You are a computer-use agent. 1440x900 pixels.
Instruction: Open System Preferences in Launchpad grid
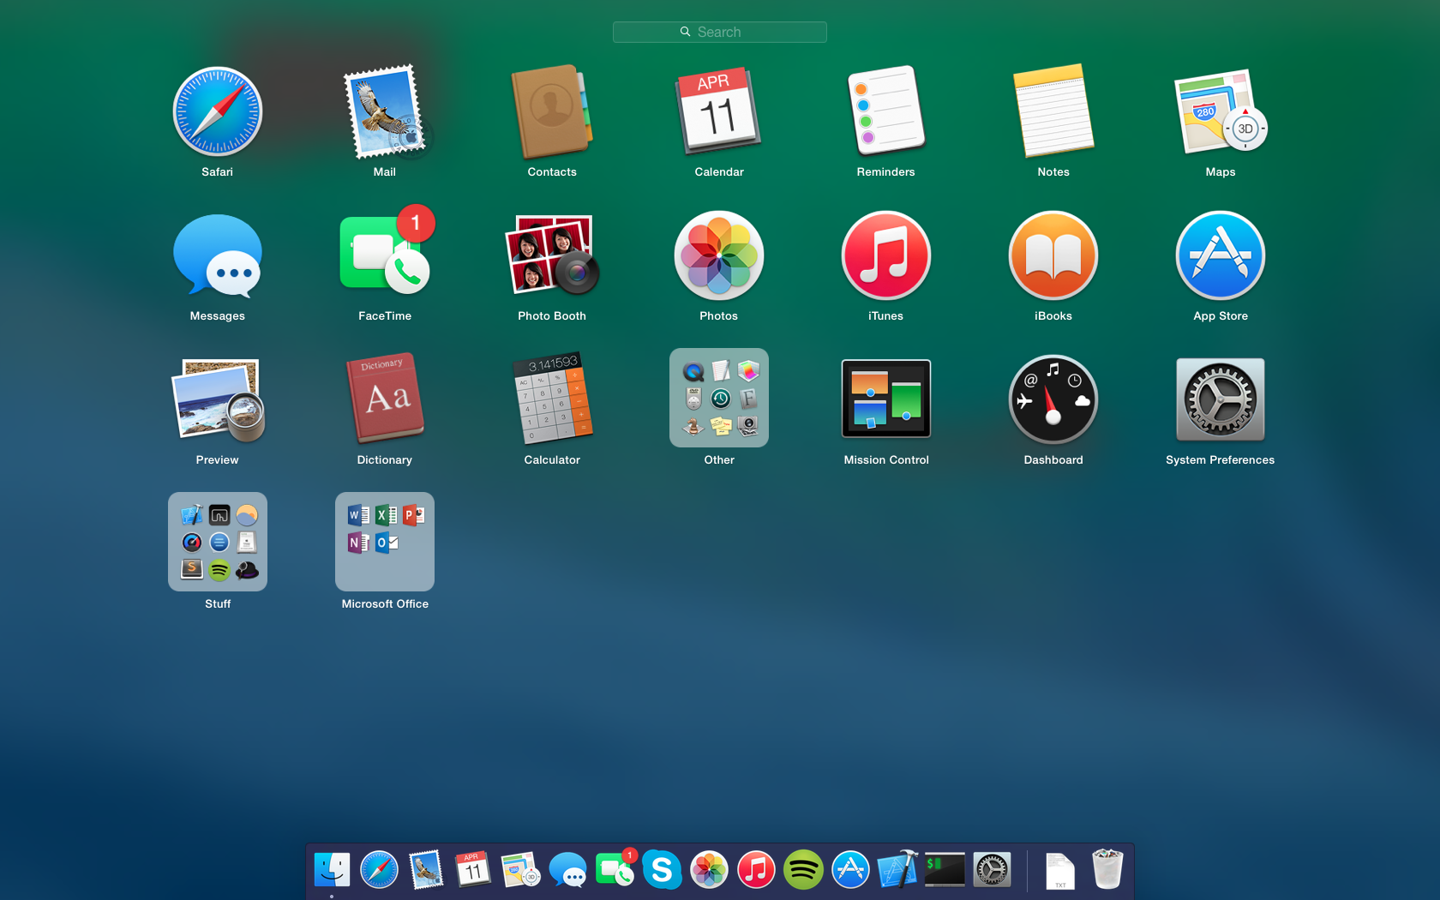(x=1221, y=399)
